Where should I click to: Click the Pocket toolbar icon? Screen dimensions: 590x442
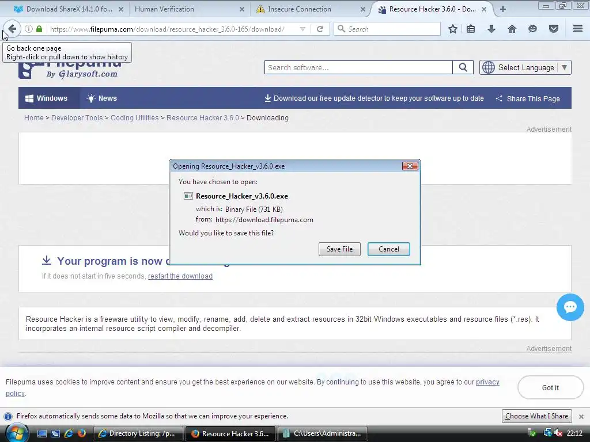coord(554,29)
